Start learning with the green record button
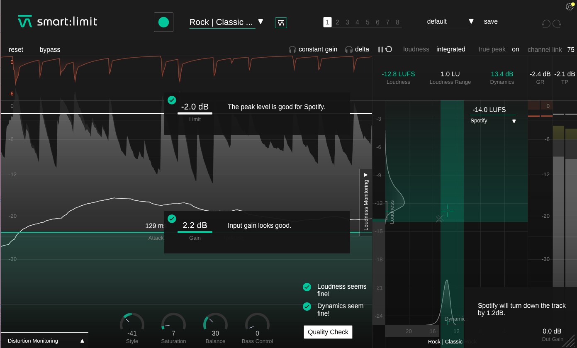The width and height of the screenshot is (577, 348). point(163,22)
